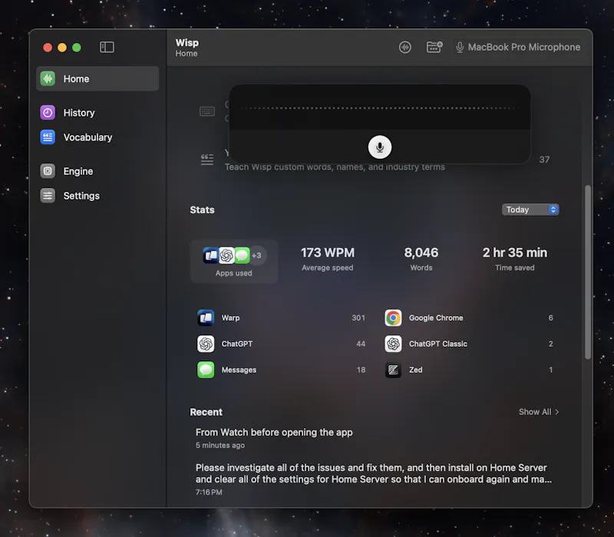Viewport: 614px width, 537px height.
Task: Click the Messages app icon in list
Action: coord(206,370)
